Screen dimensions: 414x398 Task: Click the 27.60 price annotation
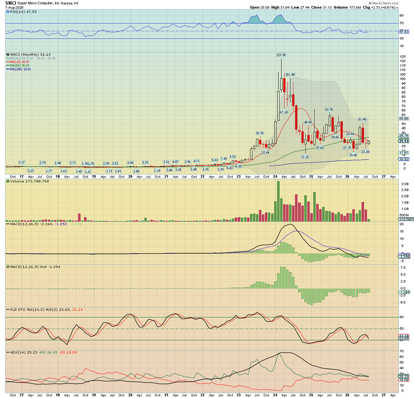point(320,148)
